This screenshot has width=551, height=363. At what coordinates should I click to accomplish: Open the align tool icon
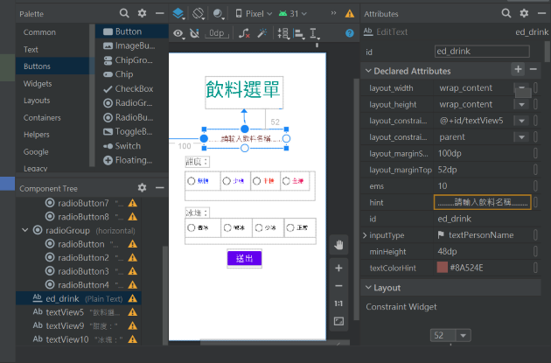[x=299, y=34]
